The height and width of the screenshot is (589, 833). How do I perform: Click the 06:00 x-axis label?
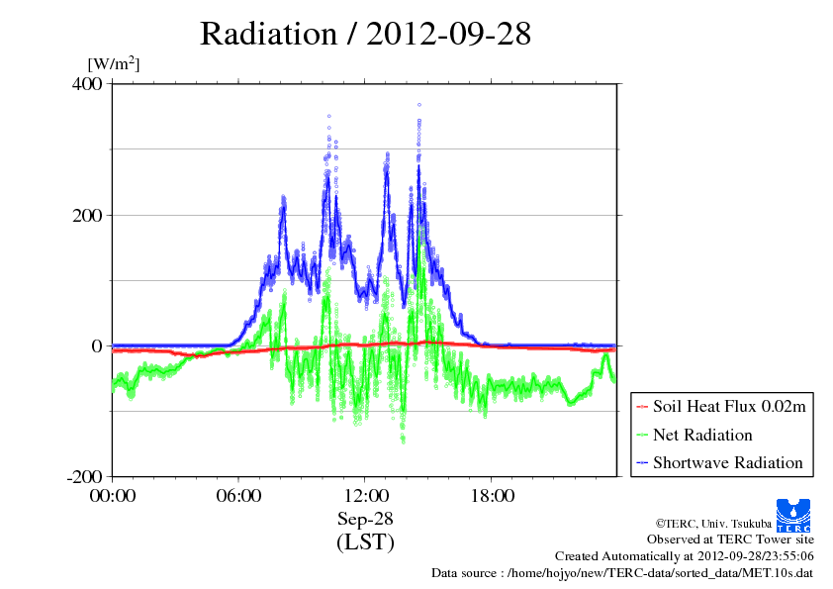click(238, 496)
